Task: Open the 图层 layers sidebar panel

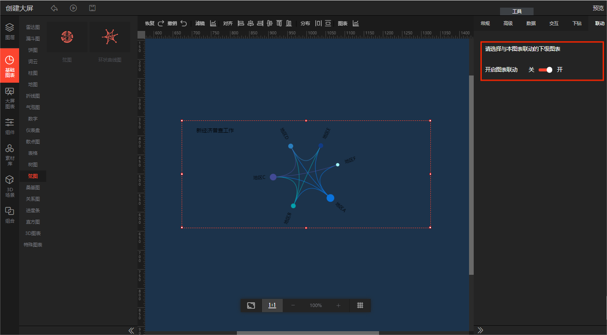Action: [x=9, y=31]
